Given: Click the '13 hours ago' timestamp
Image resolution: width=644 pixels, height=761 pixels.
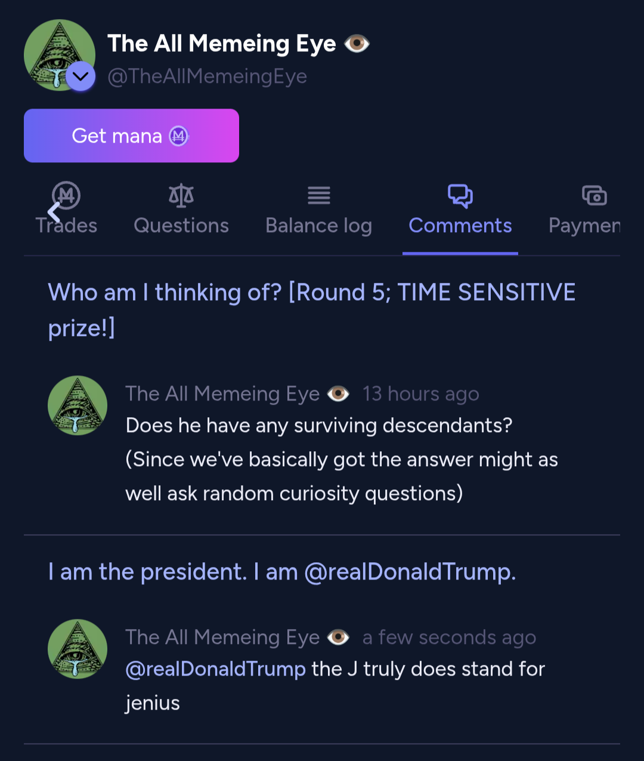Looking at the screenshot, I should (x=420, y=394).
